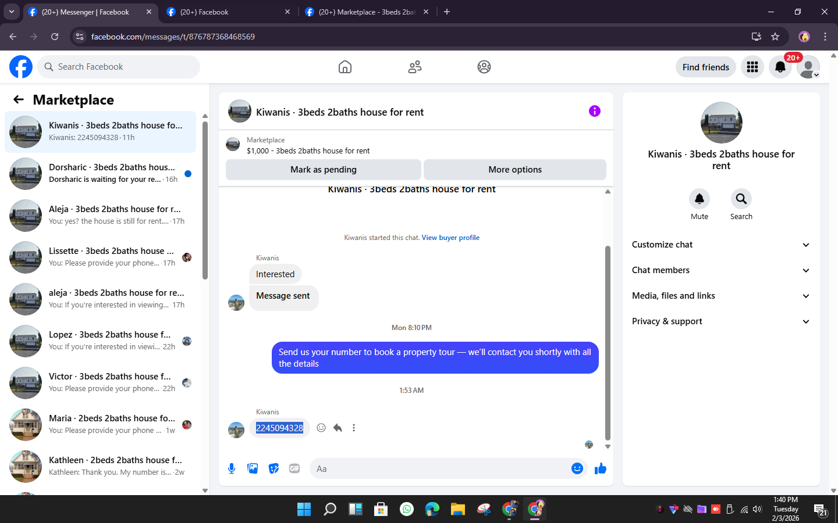Open the Aleja conversation with capital A
This screenshot has height=523, width=838.
100,216
